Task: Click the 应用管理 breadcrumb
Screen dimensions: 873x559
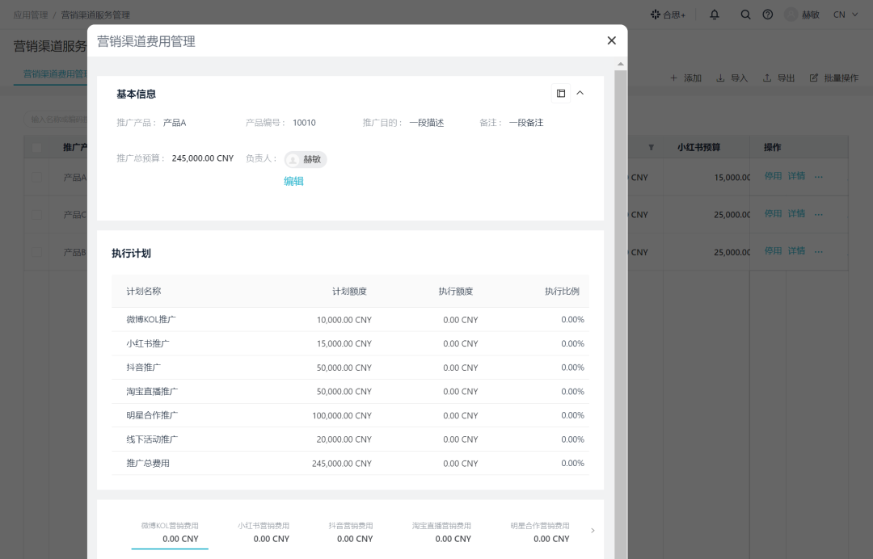Action: coord(31,15)
